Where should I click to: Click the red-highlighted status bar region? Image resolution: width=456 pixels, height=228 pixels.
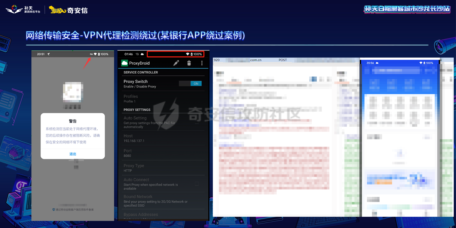coord(176,54)
